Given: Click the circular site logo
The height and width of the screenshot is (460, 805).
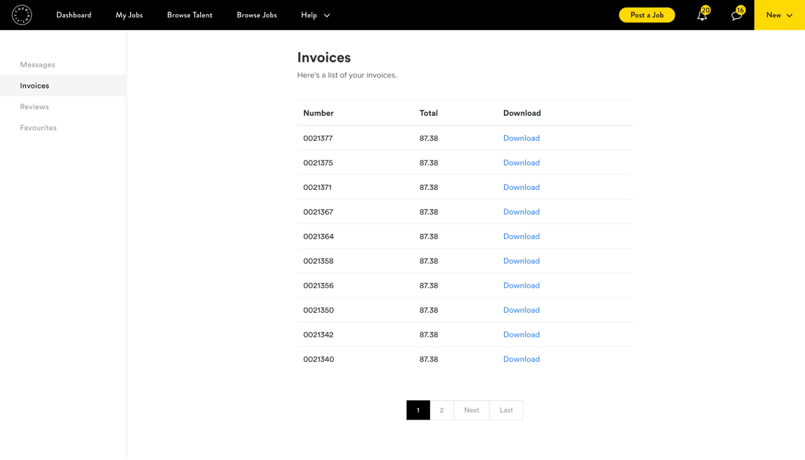Looking at the screenshot, I should (x=22, y=15).
